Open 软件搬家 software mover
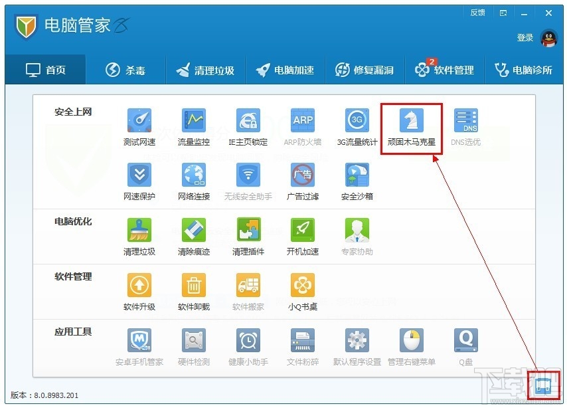567x408 pixels. [248, 292]
